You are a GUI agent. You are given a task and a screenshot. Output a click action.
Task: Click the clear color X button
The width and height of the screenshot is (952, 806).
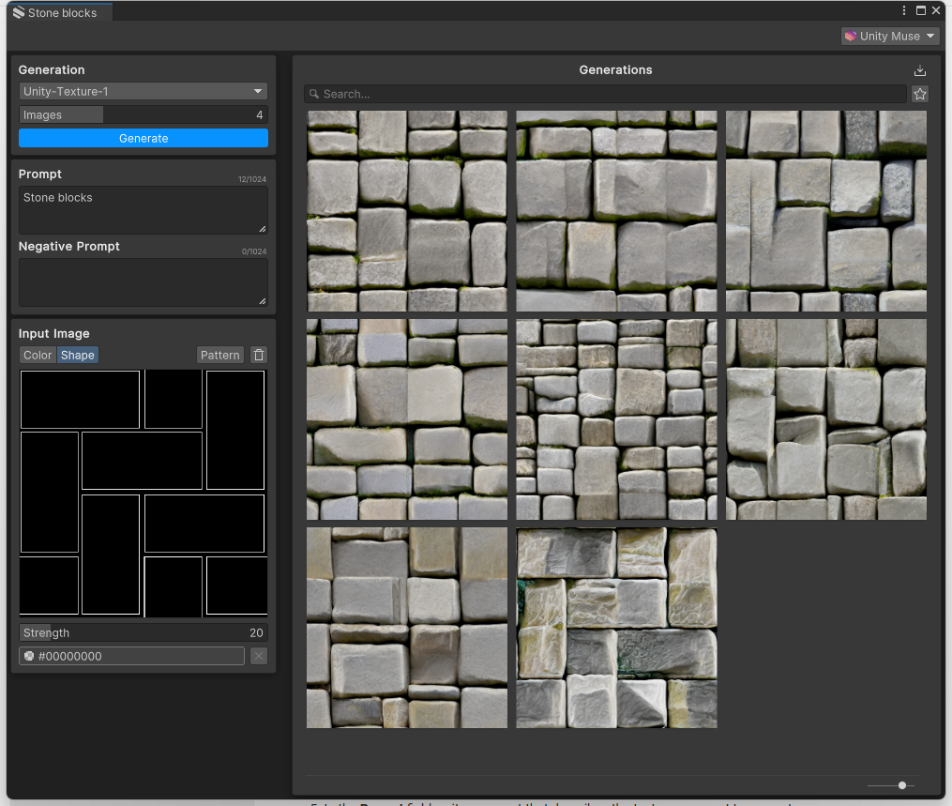pyautogui.click(x=259, y=656)
